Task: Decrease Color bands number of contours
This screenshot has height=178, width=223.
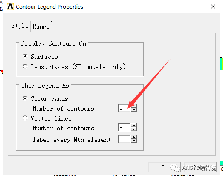Action: point(134,110)
